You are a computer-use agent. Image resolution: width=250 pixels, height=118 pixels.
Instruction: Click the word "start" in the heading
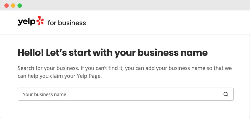tap(80, 53)
